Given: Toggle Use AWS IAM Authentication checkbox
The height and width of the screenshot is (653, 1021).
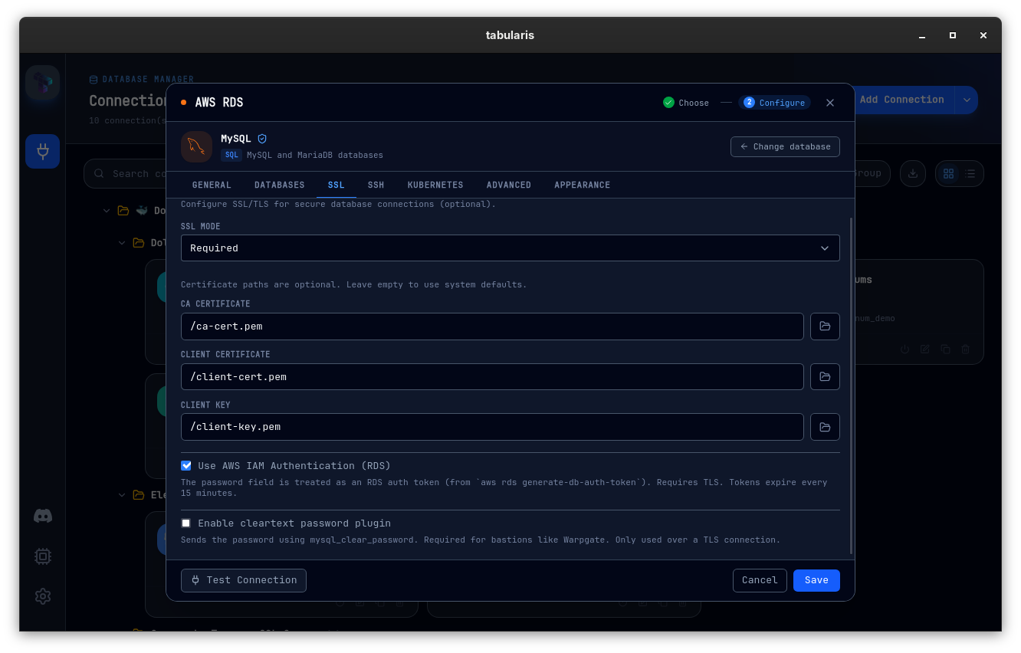Looking at the screenshot, I should [x=186, y=466].
